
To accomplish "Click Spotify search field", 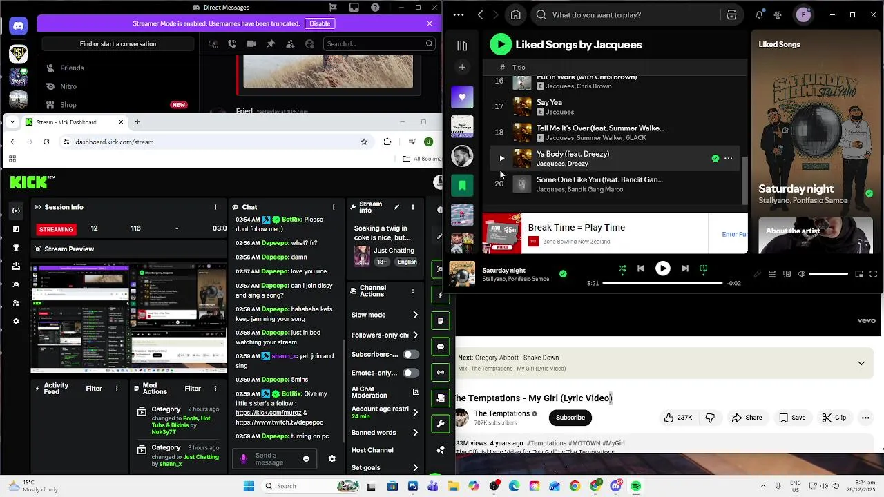I will (x=632, y=14).
